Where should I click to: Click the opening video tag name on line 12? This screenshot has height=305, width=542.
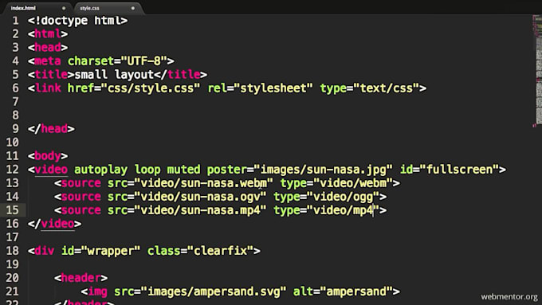51,170
